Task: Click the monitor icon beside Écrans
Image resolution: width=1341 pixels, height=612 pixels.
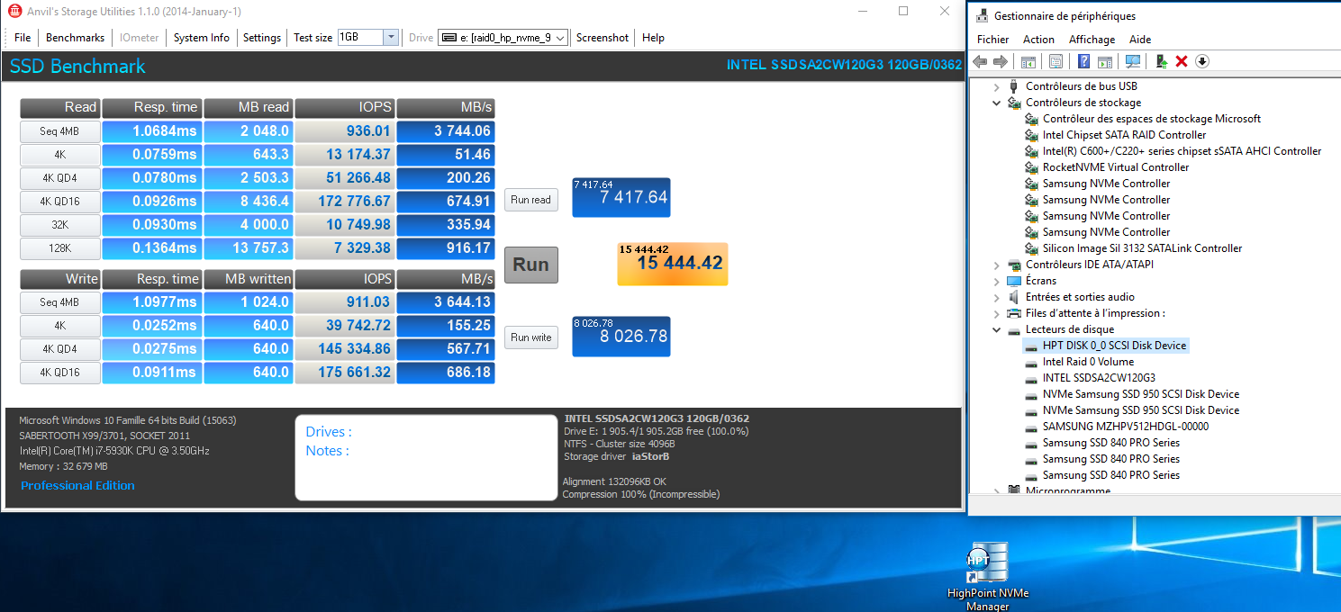Action: point(1014,281)
